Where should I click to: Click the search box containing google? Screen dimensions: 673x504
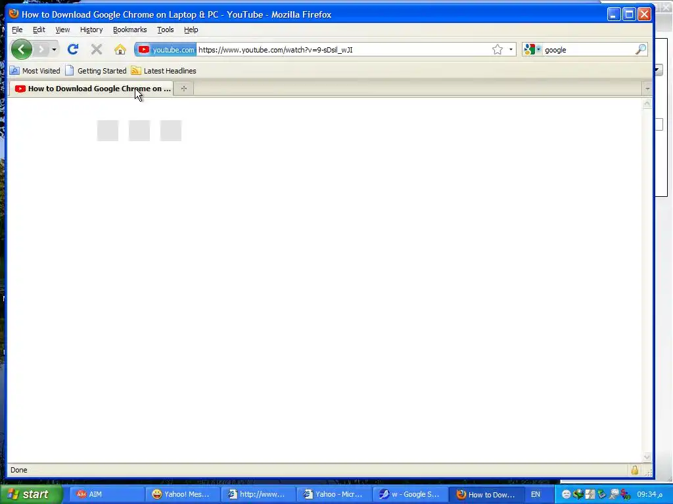click(588, 50)
